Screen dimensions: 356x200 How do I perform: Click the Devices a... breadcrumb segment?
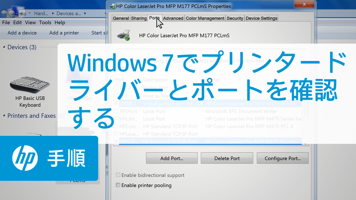pyautogui.click(x=69, y=13)
